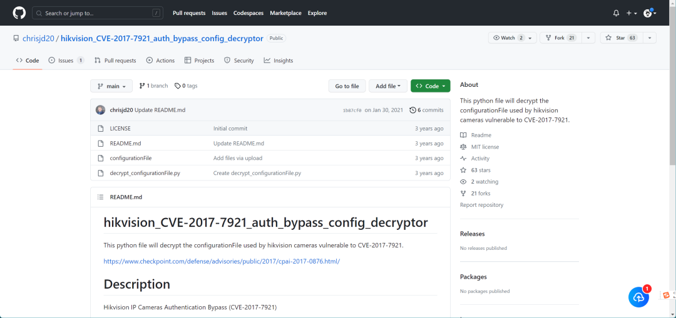Screen dimensions: 676x318
Task: Click the blue upload cloud floating icon
Action: pos(638,297)
